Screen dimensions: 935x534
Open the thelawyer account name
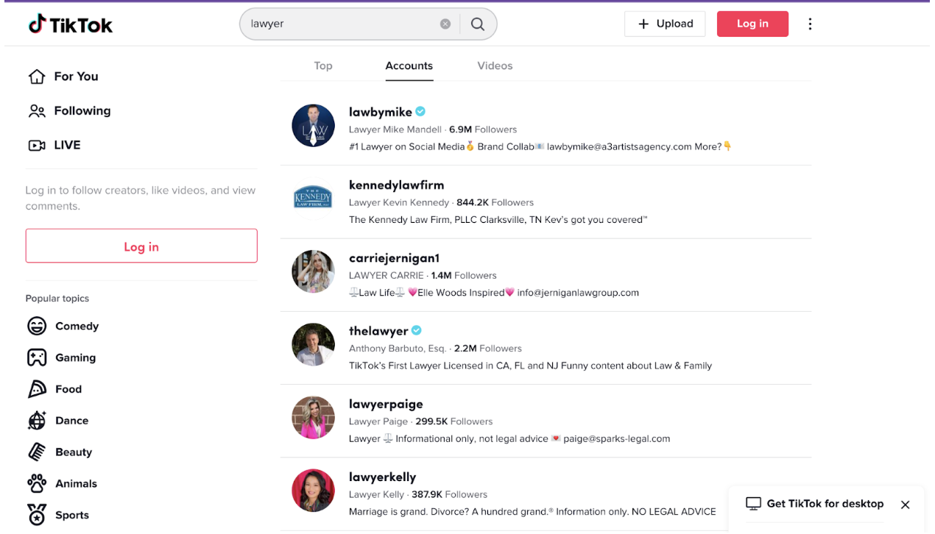point(378,331)
